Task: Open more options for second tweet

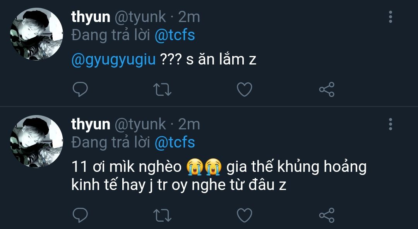Action: pos(390,124)
